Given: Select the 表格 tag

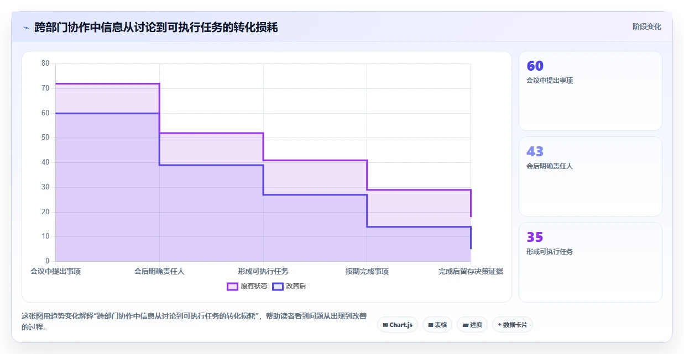Looking at the screenshot, I should pos(437,325).
